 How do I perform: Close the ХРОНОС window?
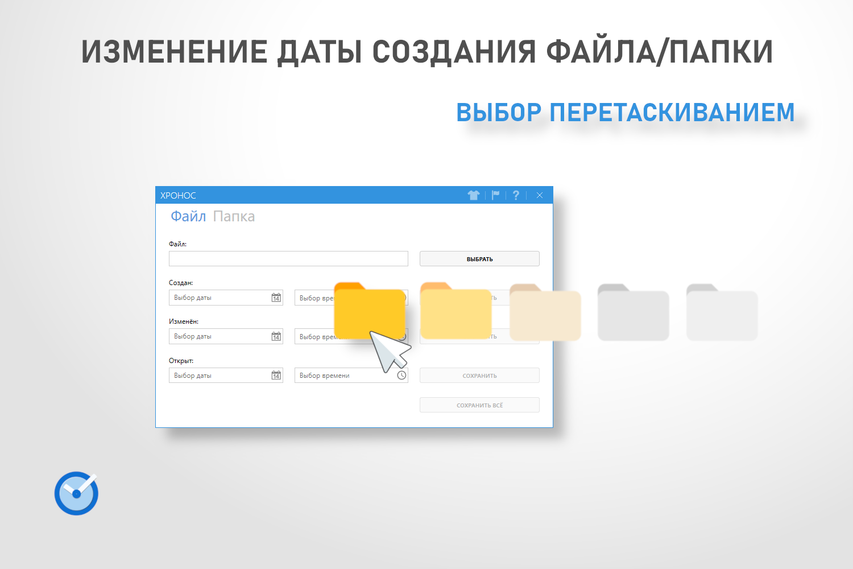[540, 195]
